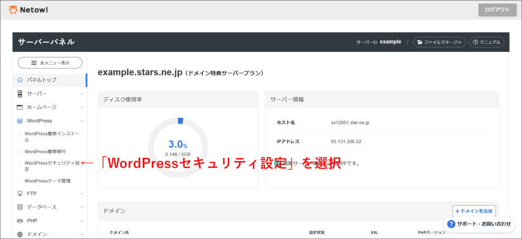Screen dimensions: 522x239
Task: Click the example.stars.ne.jp heading
Action: click(140, 73)
